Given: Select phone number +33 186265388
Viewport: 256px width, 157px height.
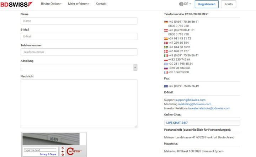Looking at the screenshot, I should click(178, 72).
